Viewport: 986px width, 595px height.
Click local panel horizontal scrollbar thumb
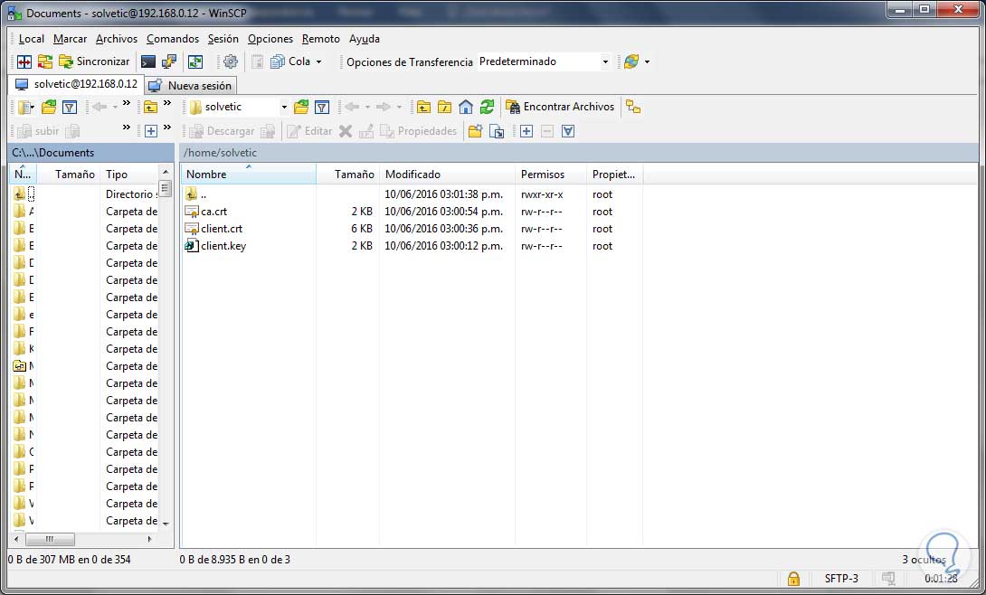coord(50,539)
